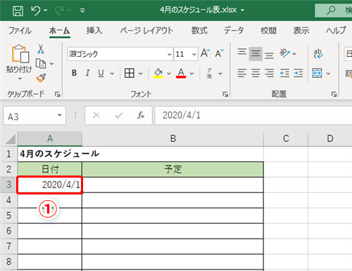
Task: Go to the 校閲 tab
Action: point(268,31)
